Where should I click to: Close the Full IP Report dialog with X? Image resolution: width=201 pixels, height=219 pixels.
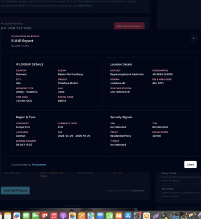click(x=193, y=38)
